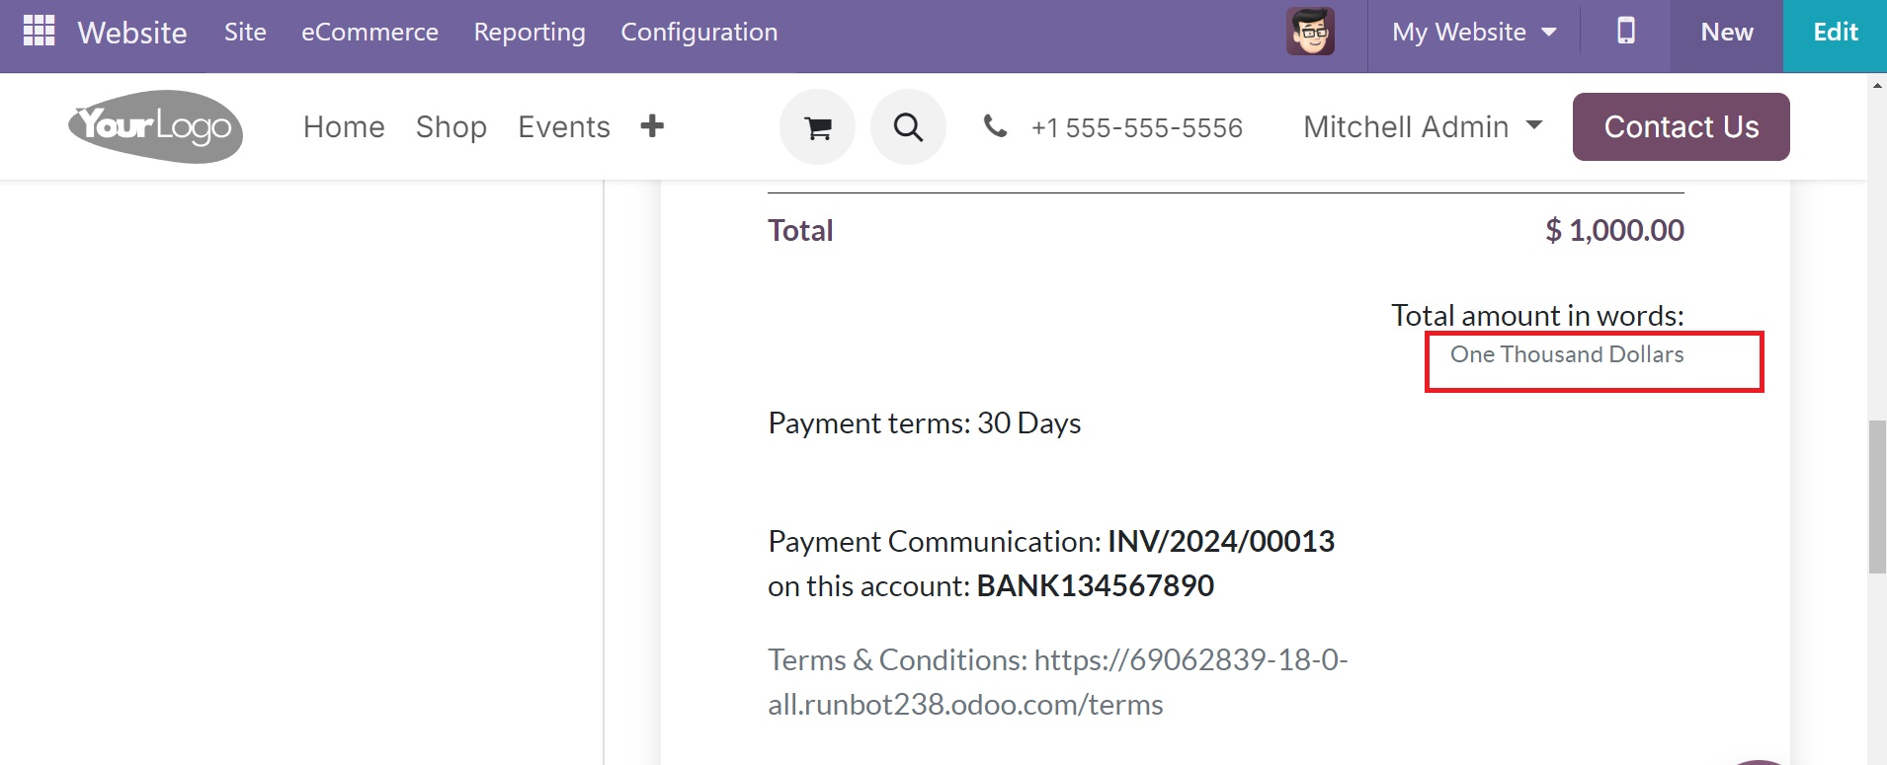Open the apps grid menu icon

point(39,31)
